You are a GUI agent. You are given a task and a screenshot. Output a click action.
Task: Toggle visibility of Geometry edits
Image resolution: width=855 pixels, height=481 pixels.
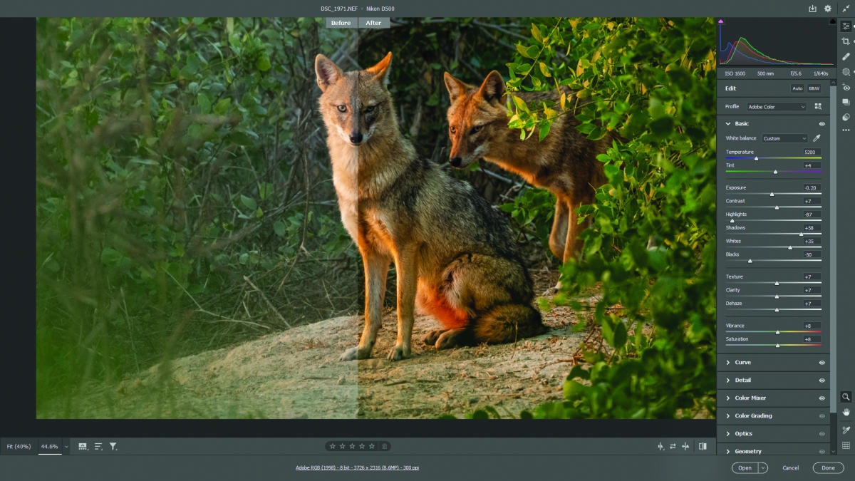(x=822, y=452)
